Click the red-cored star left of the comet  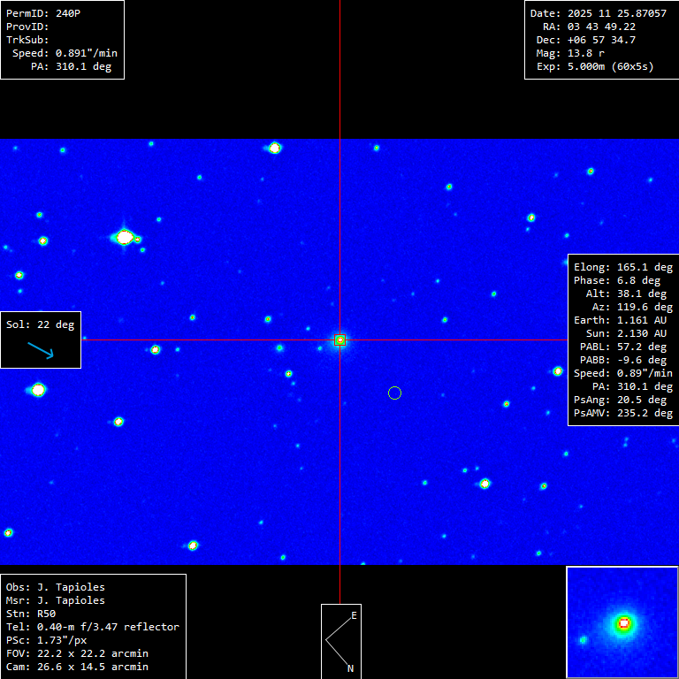click(x=156, y=349)
